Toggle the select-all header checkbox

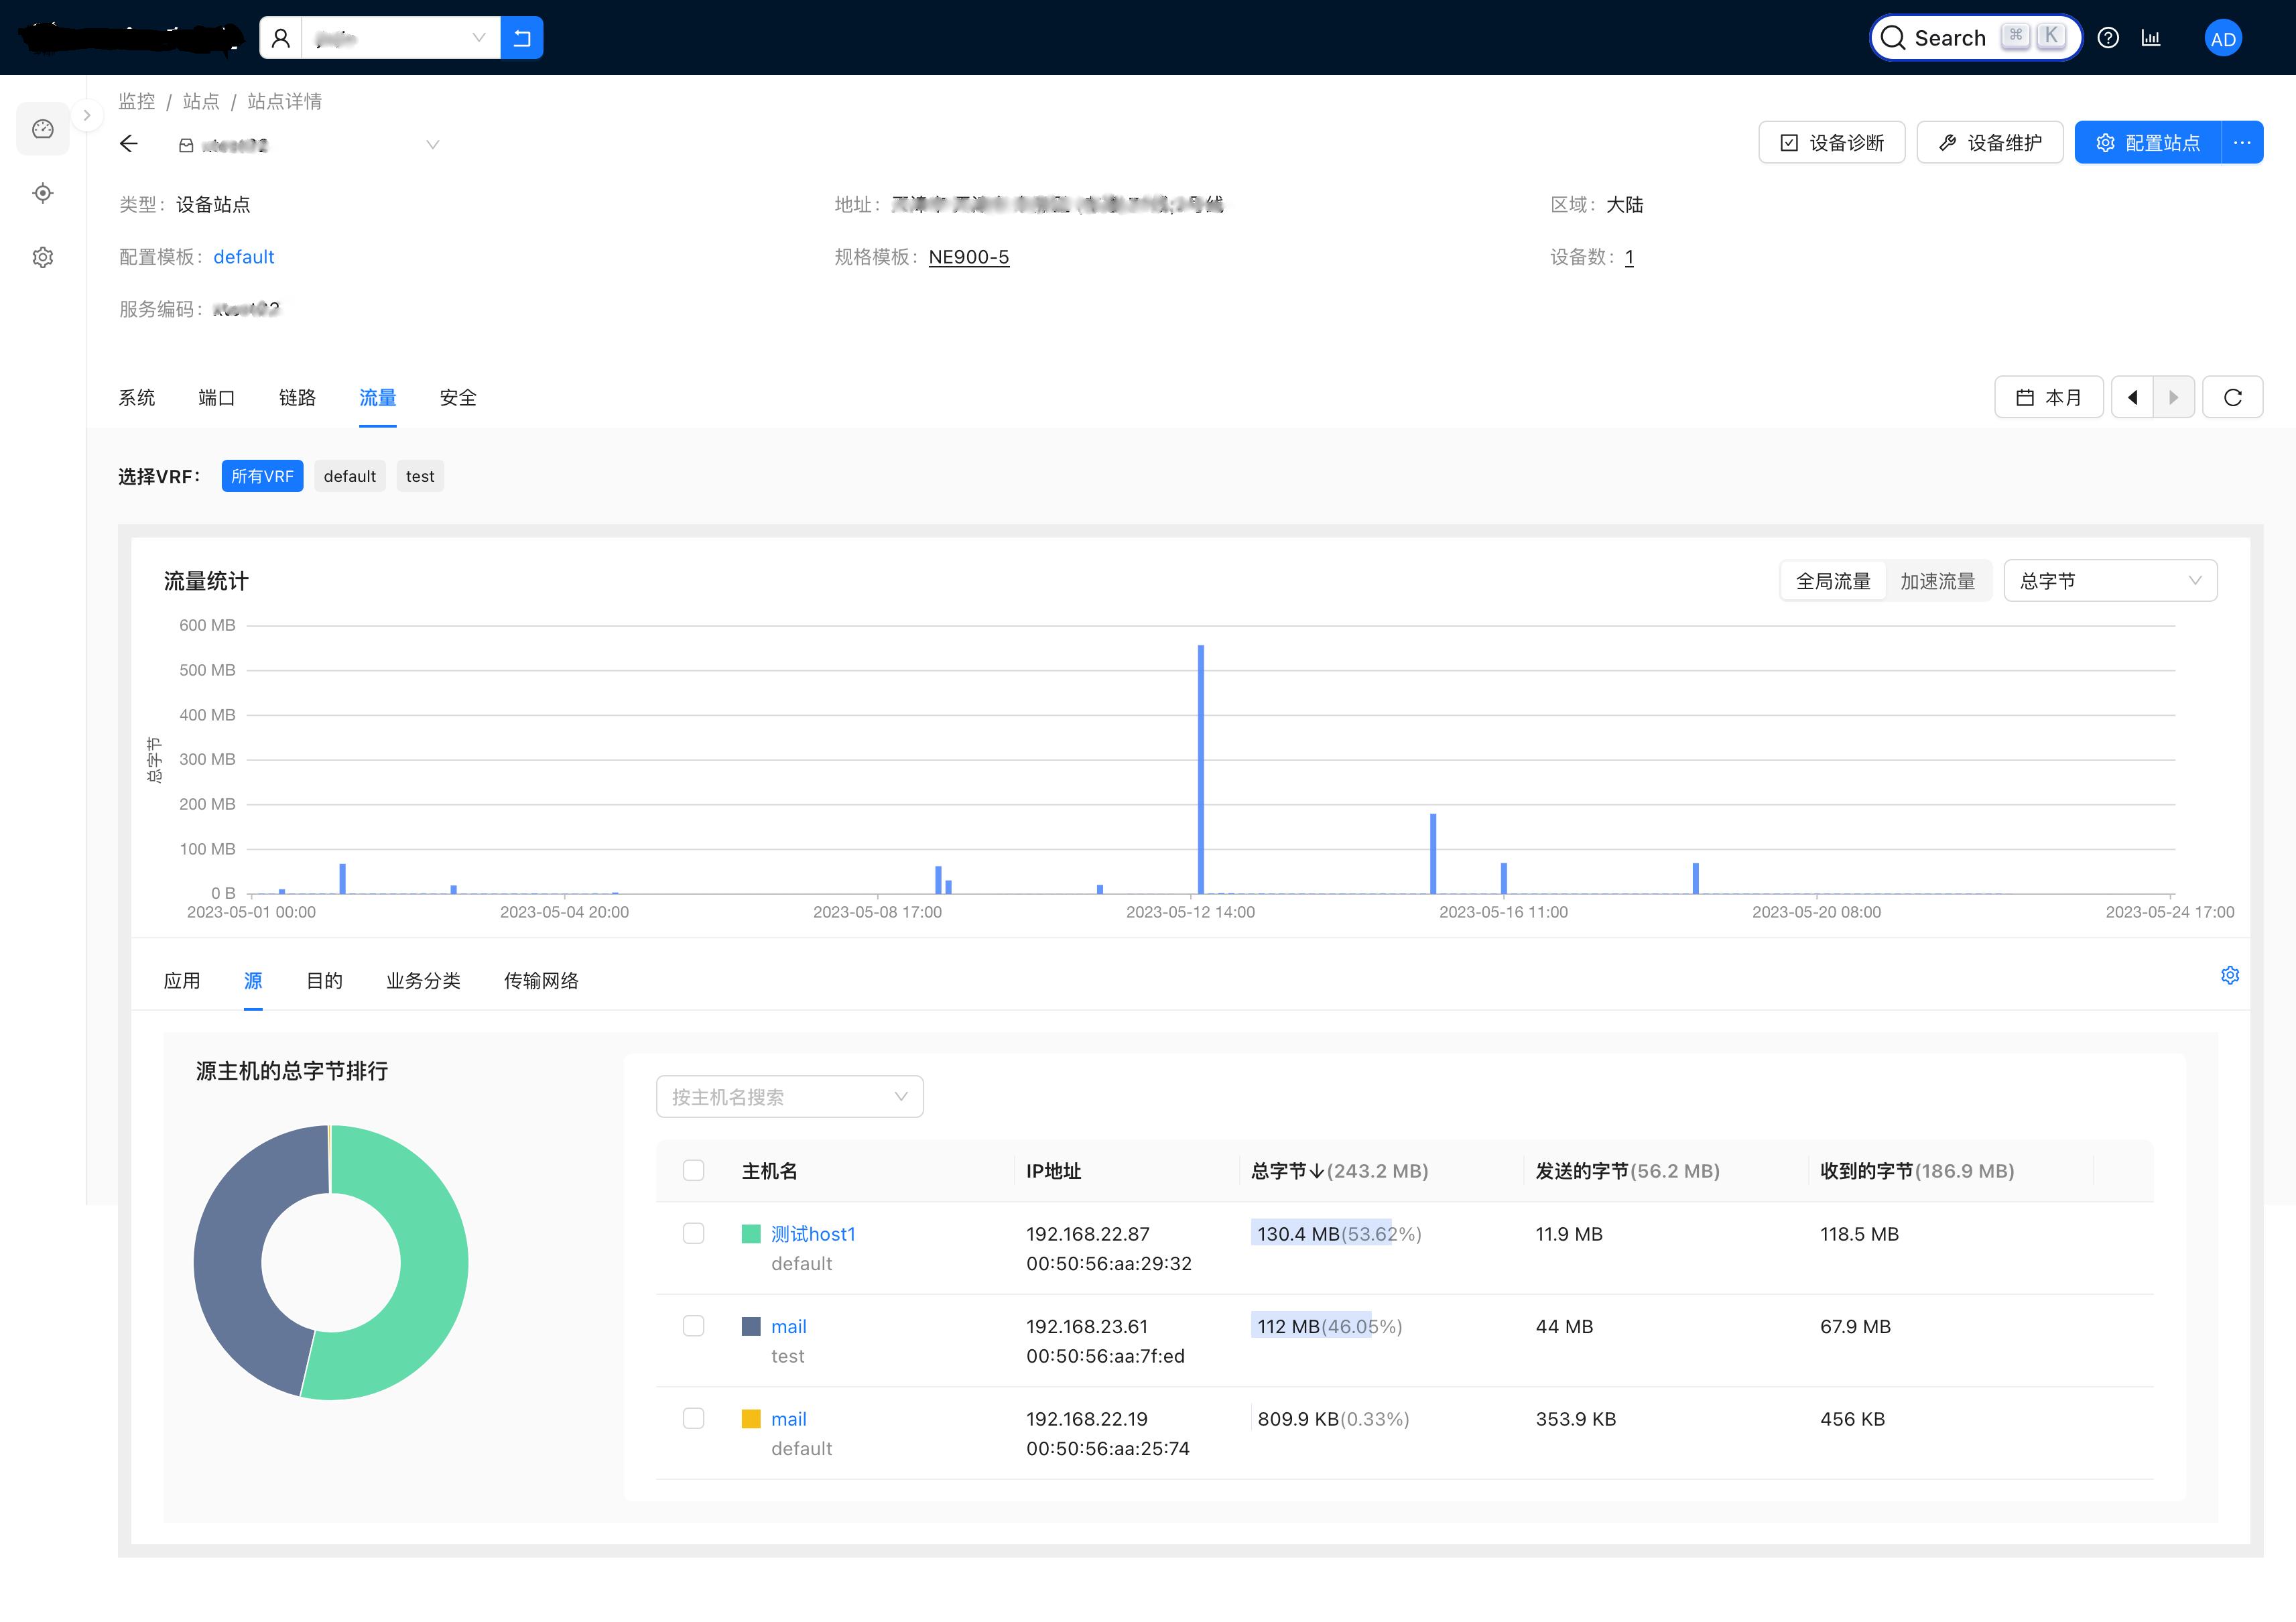tap(693, 1170)
